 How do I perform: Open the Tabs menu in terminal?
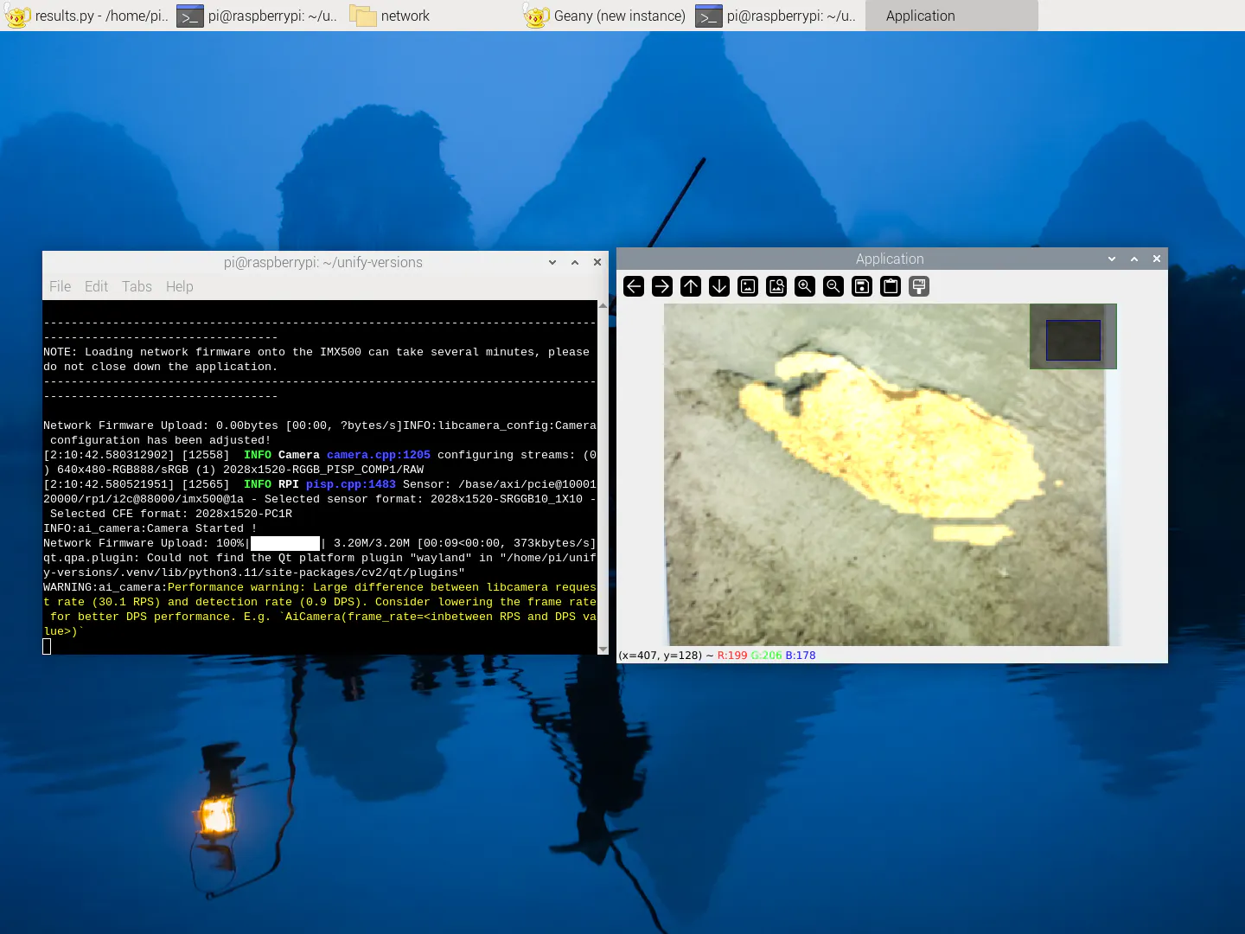pos(137,286)
